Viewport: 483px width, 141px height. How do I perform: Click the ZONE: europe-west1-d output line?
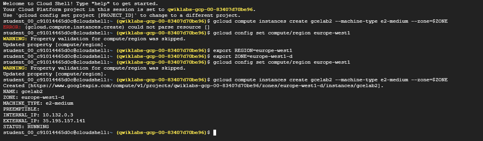[34, 97]
